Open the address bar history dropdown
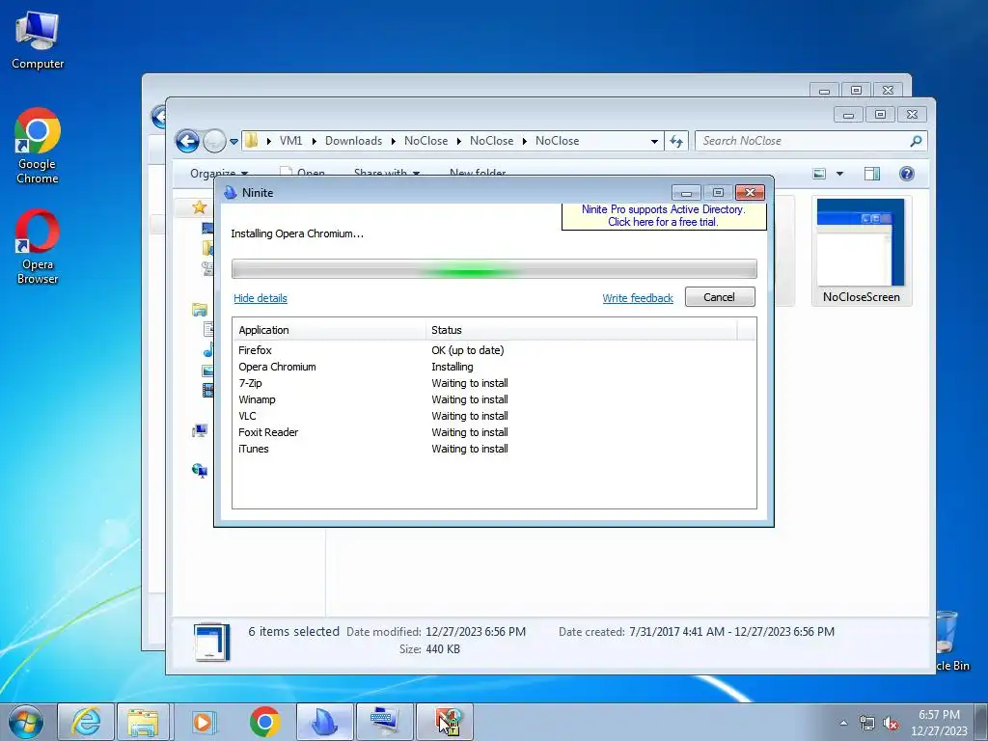 coord(655,142)
